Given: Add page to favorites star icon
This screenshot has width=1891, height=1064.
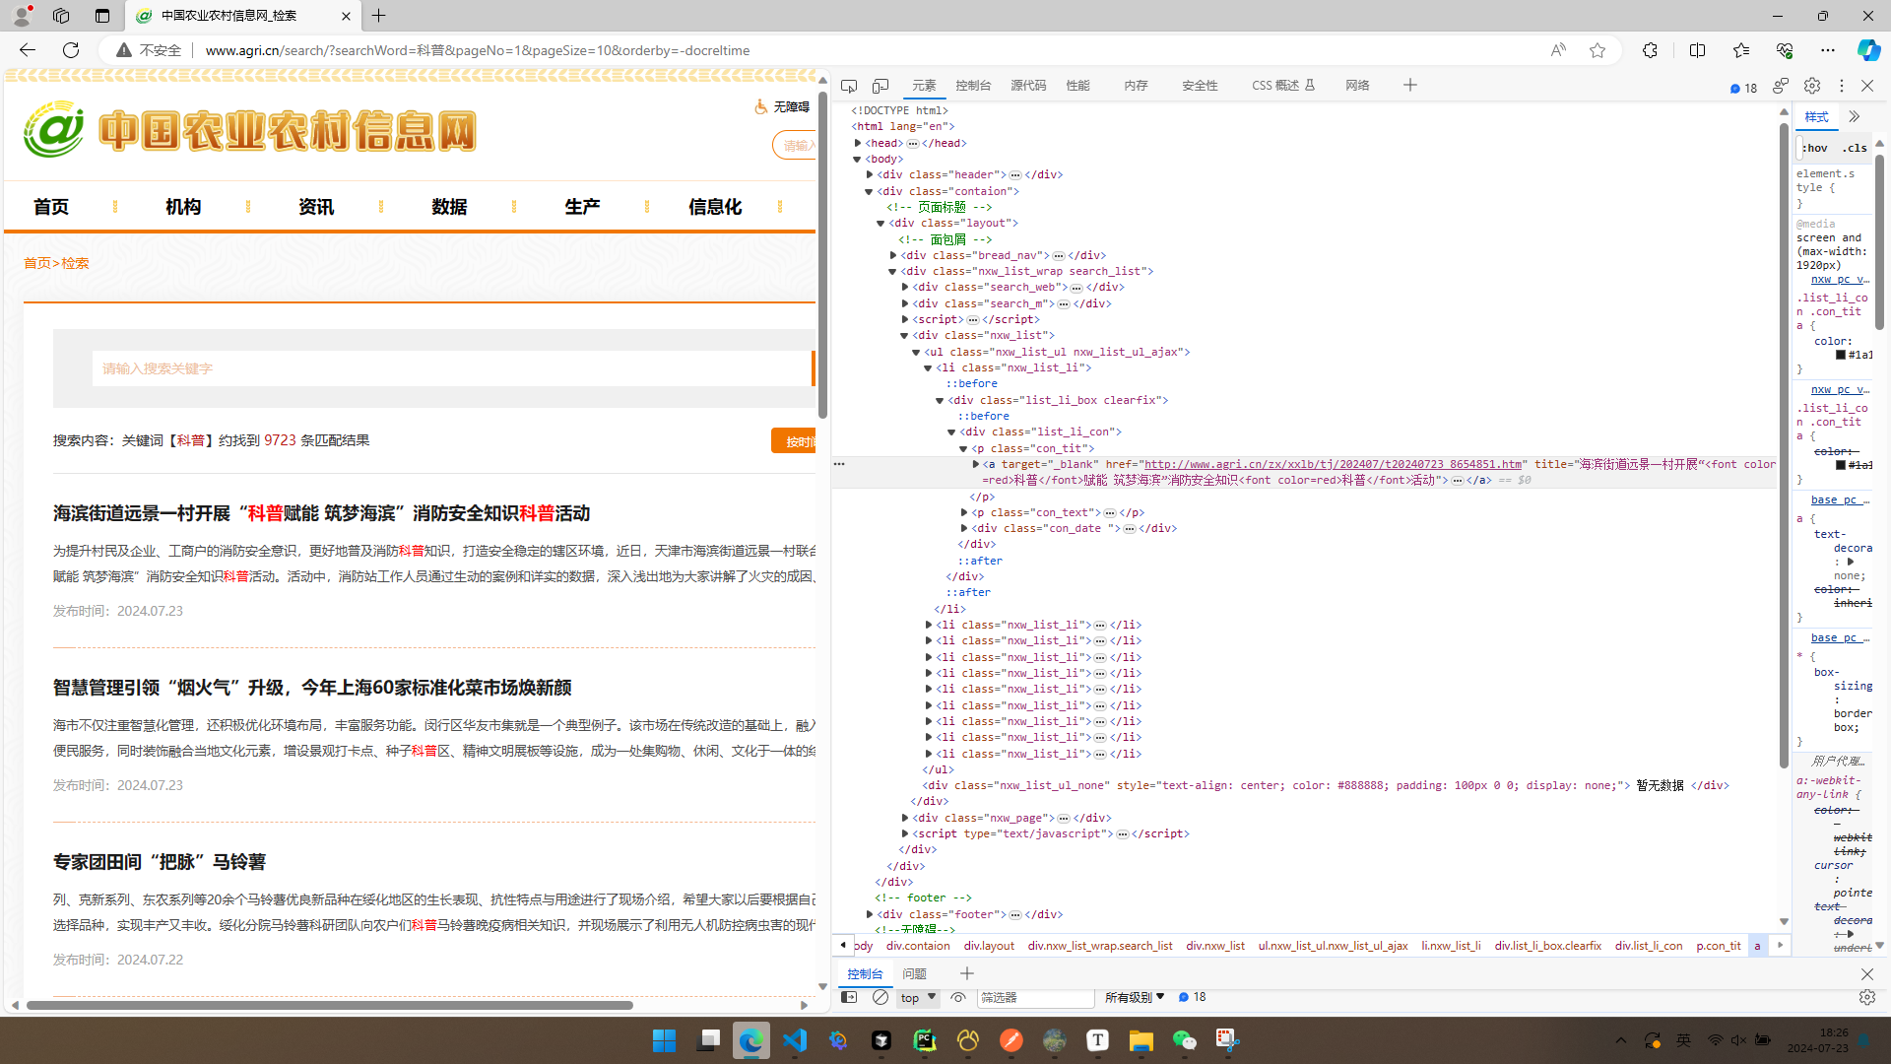Looking at the screenshot, I should [x=1598, y=50].
